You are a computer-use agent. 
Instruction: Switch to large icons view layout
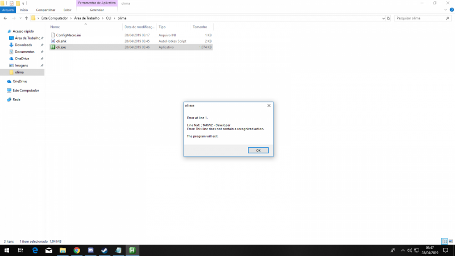[x=450, y=241]
